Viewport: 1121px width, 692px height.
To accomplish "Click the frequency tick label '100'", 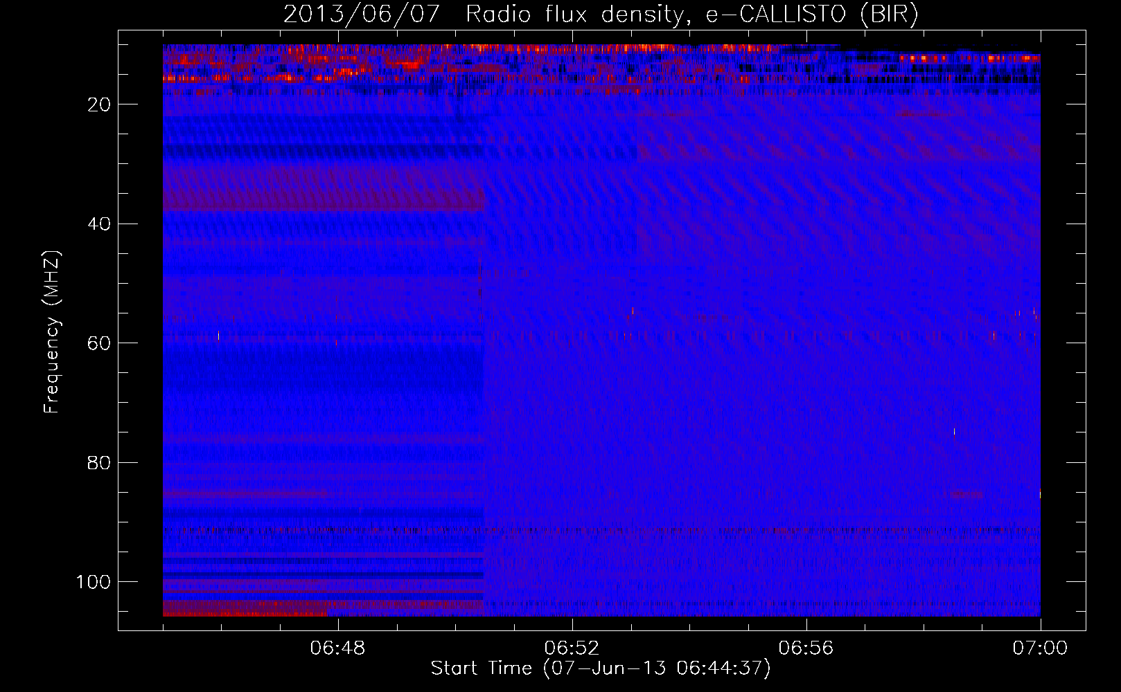I will 94,582.
